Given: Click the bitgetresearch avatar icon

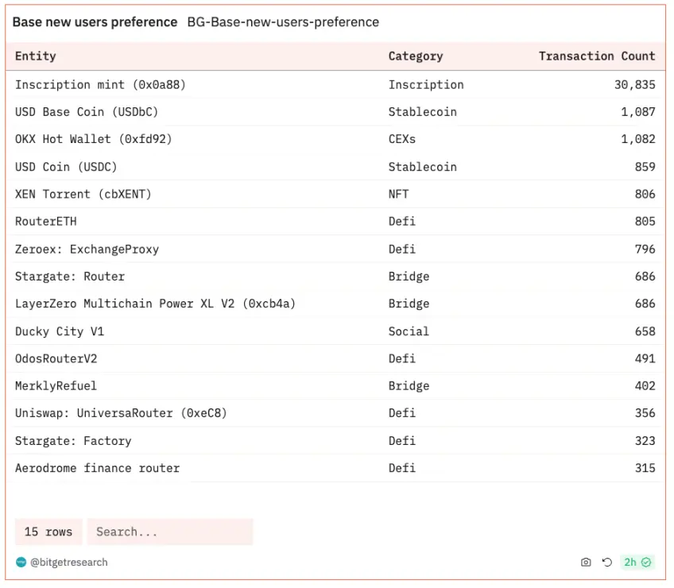Looking at the screenshot, I should tap(21, 563).
